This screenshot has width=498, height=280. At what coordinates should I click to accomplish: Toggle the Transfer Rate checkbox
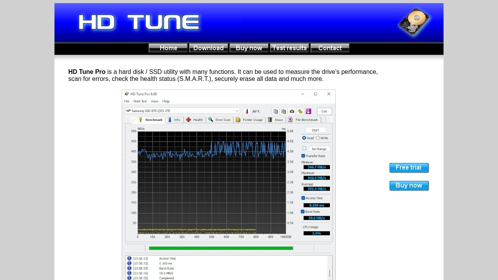click(303, 156)
